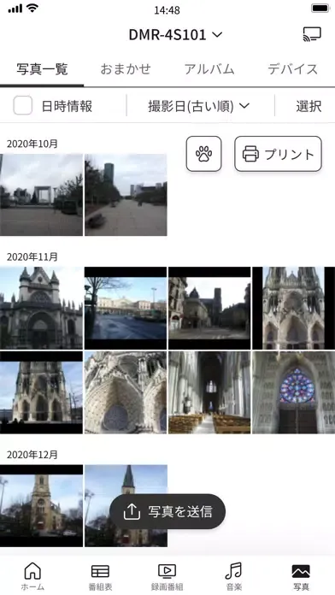This screenshot has width=335, height=595.
Task: Open November 2020 stained glass rose window photo
Action: [294, 392]
